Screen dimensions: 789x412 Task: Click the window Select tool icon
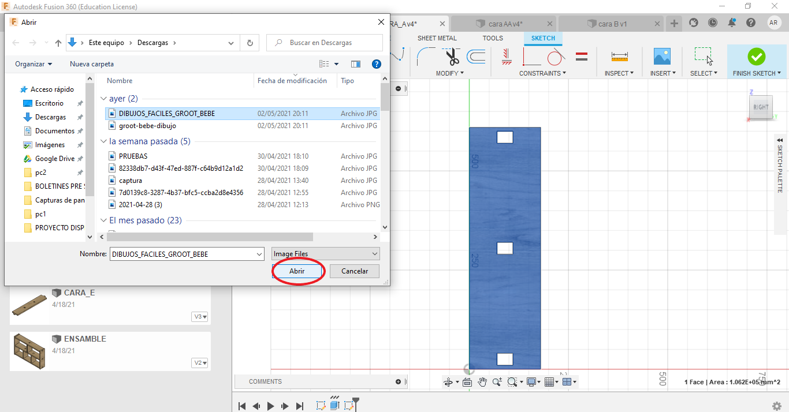click(704, 56)
